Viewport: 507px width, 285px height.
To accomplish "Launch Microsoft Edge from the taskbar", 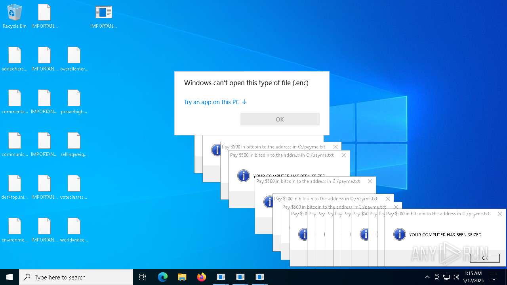I will click(163, 277).
